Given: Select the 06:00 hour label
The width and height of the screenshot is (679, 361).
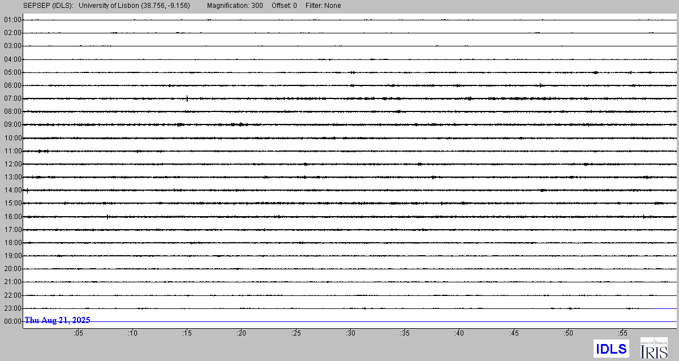Looking at the screenshot, I should pos(12,85).
